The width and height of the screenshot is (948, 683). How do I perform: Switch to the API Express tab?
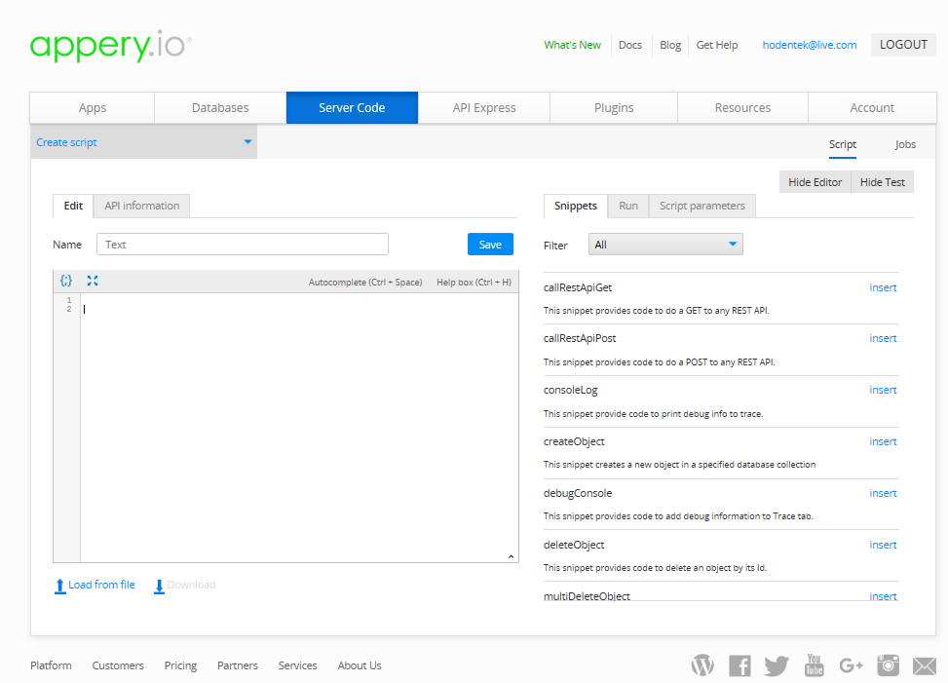[483, 107]
